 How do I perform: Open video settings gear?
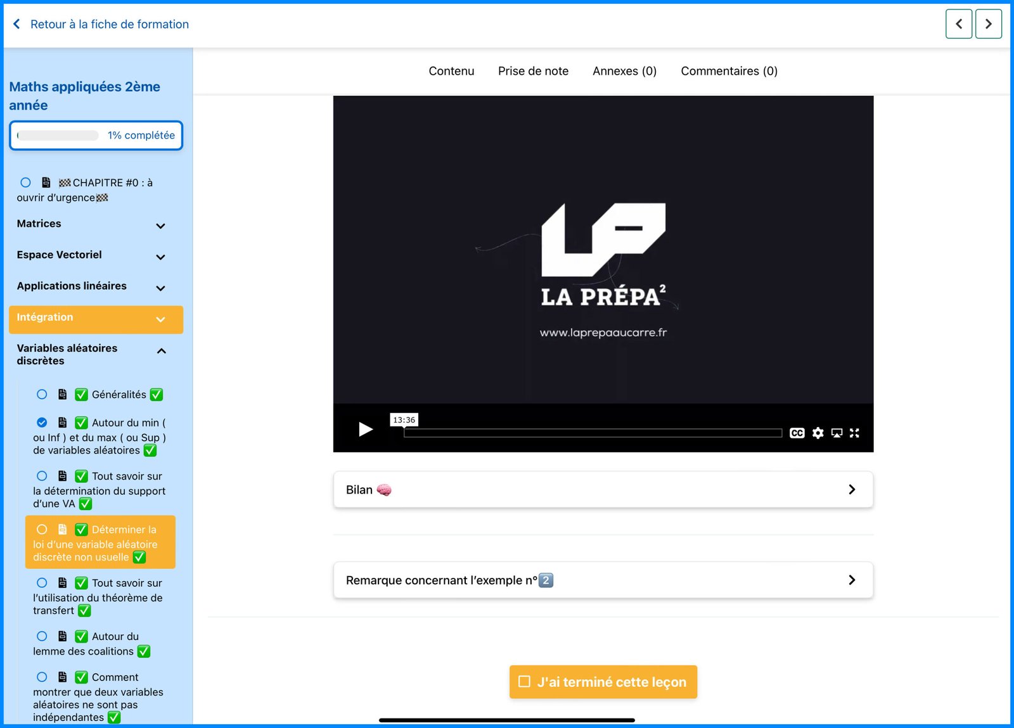[818, 433]
